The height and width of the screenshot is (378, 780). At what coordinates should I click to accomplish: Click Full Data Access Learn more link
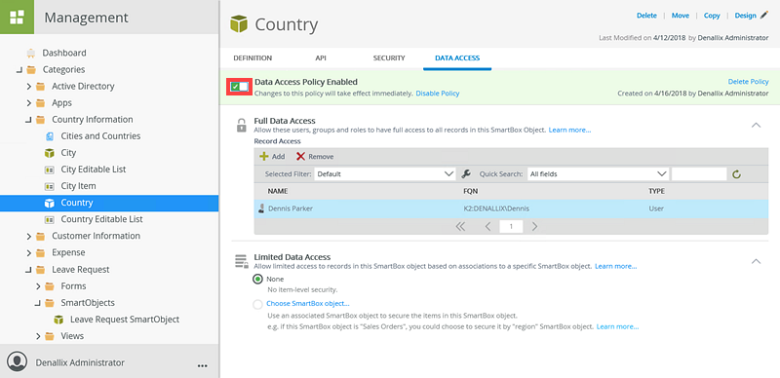[x=570, y=130]
